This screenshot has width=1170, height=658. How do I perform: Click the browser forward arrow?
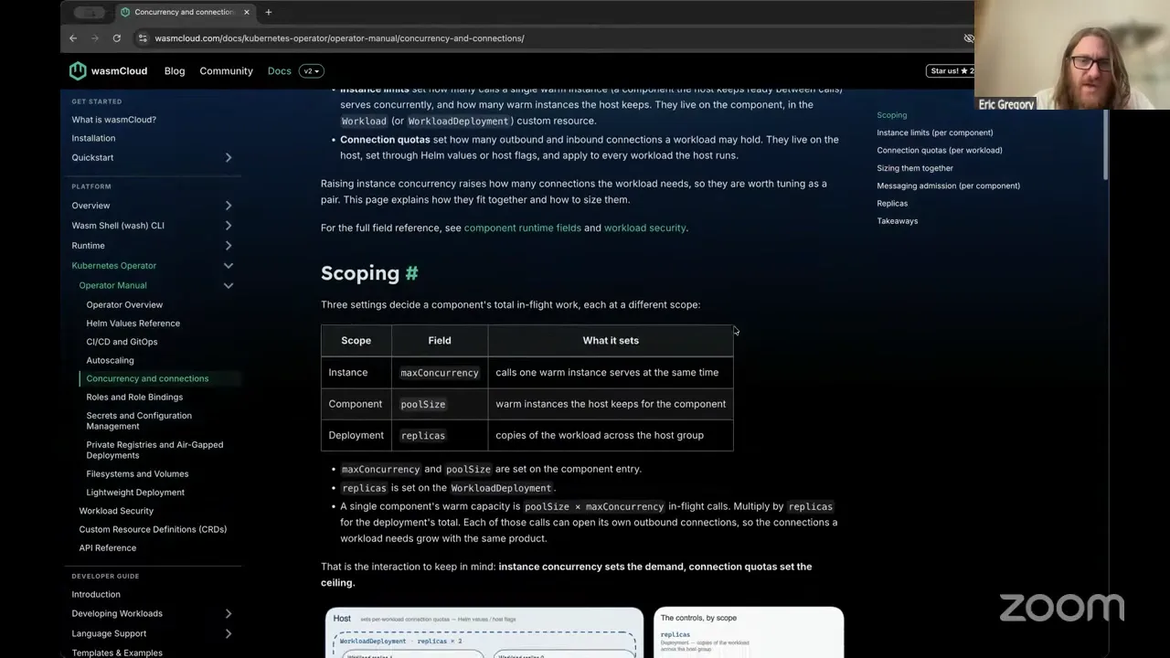[x=95, y=38]
